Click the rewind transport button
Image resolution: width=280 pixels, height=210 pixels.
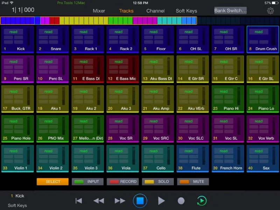tap(99, 201)
